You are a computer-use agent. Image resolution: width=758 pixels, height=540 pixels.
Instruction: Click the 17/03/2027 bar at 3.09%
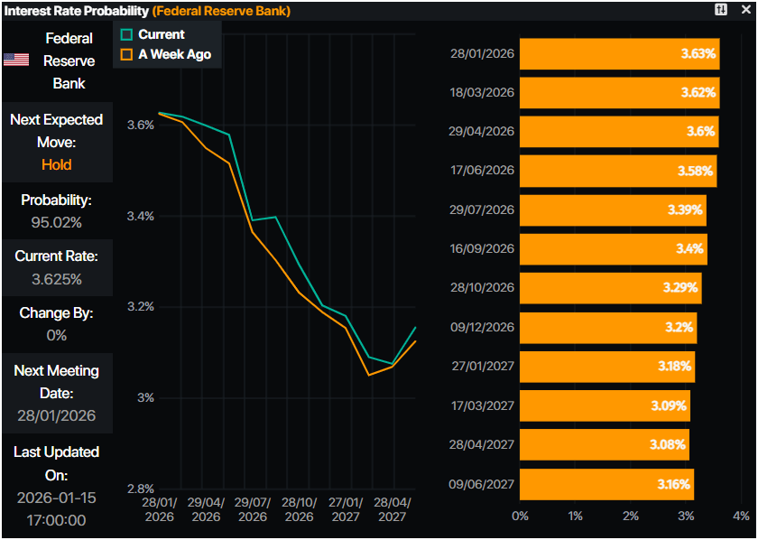(605, 405)
